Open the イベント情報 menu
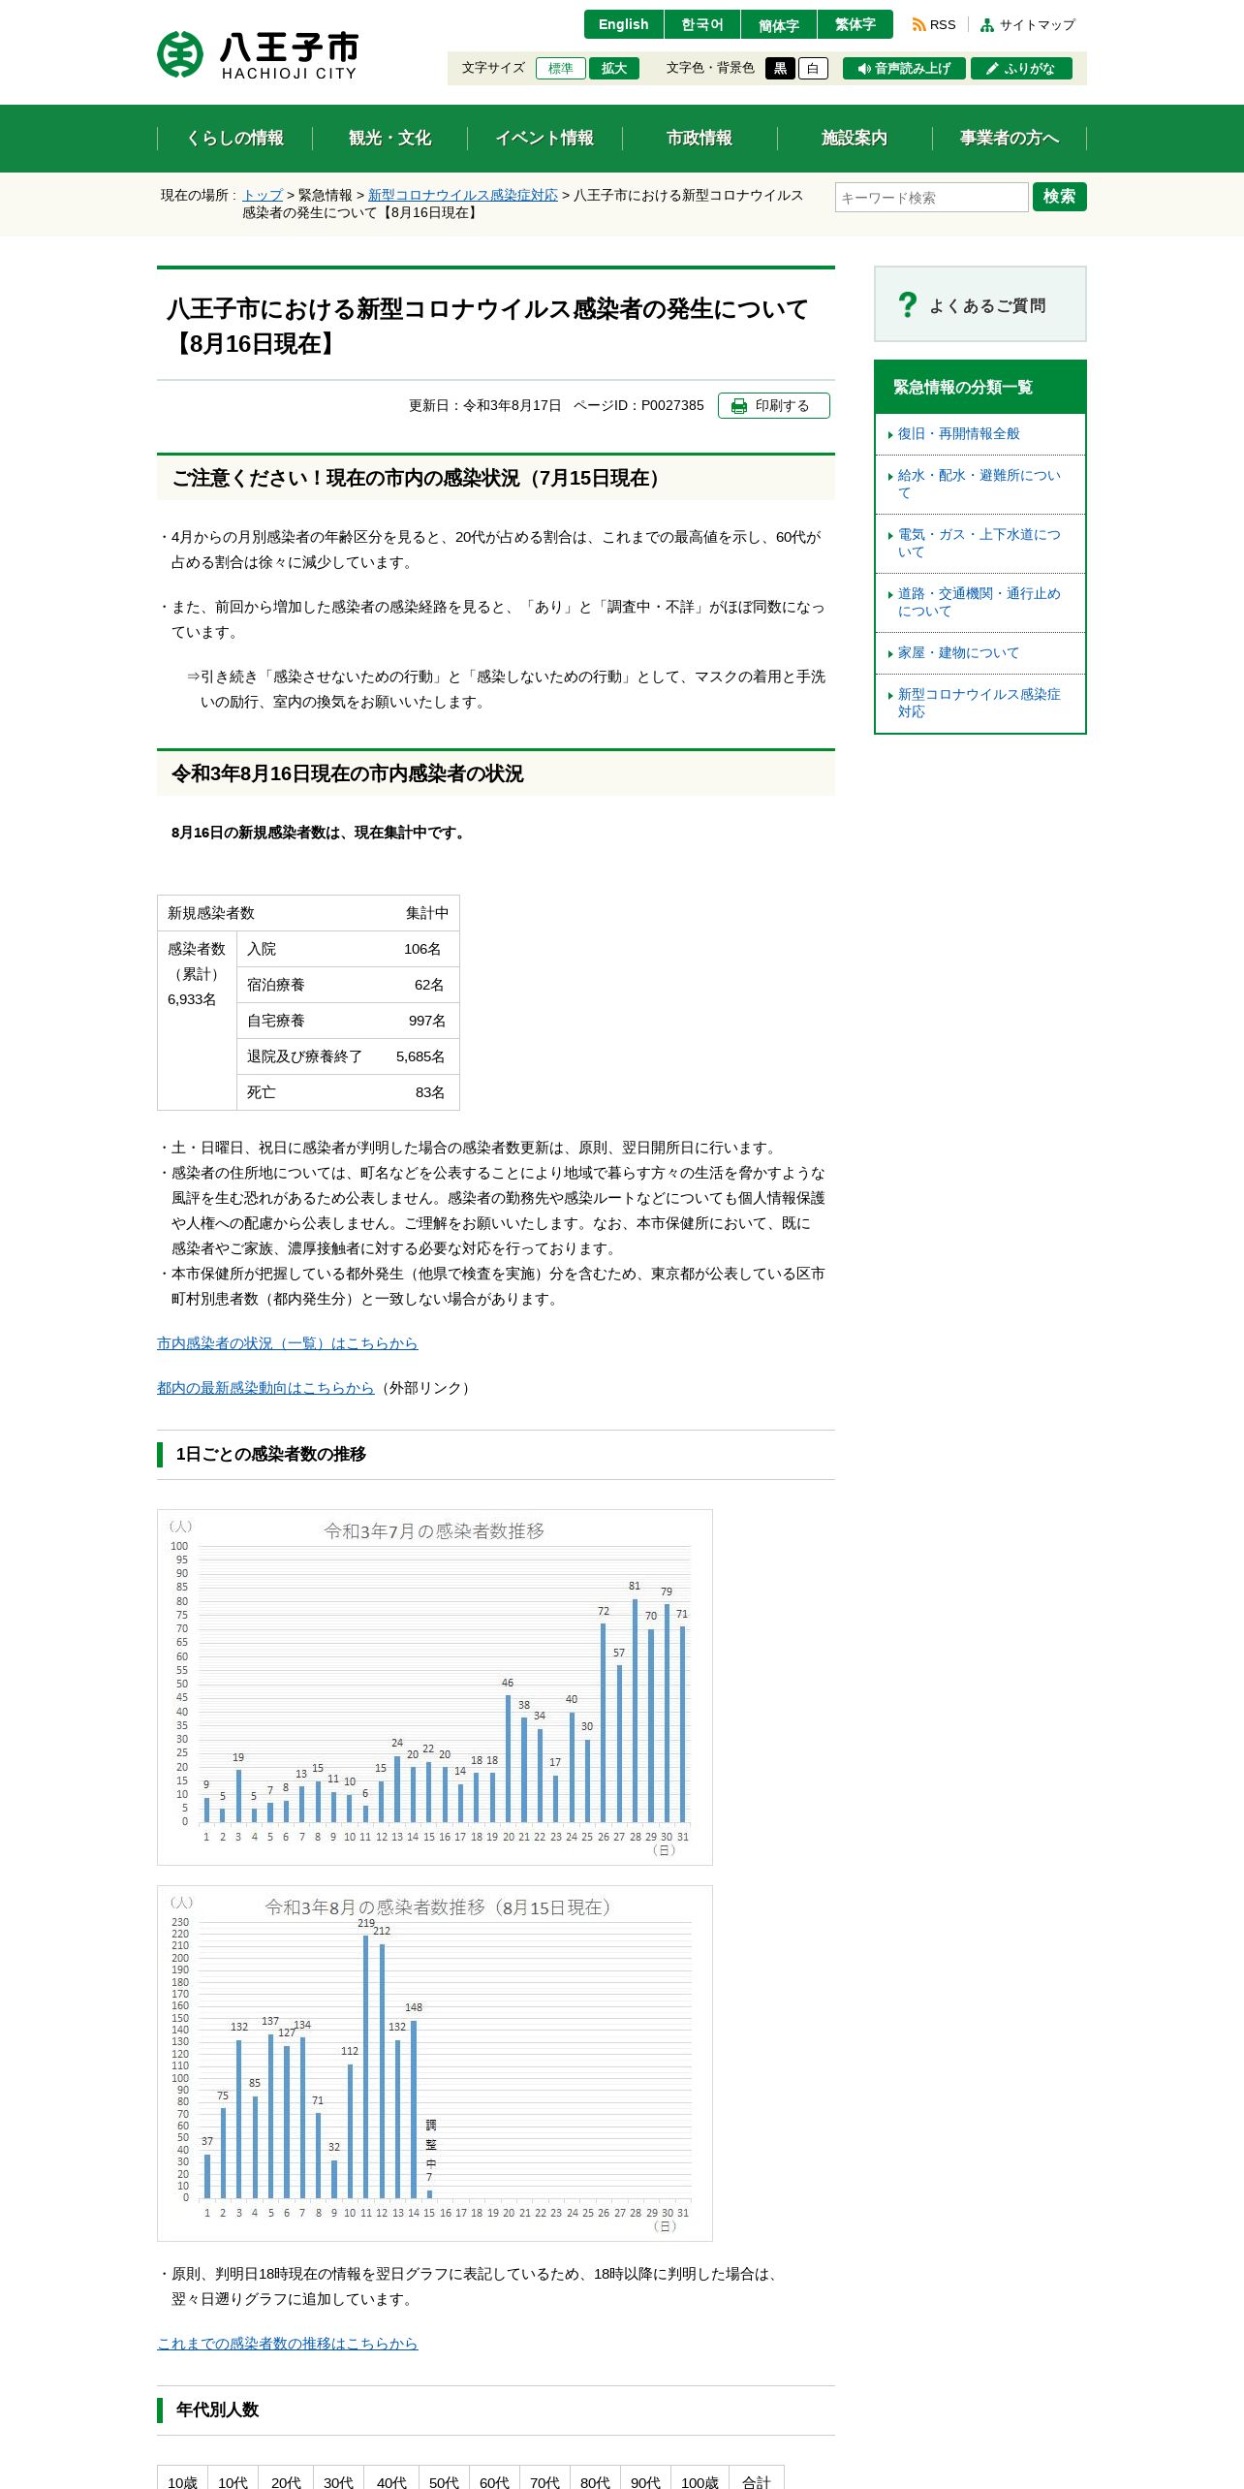1244x2489 pixels. point(544,138)
